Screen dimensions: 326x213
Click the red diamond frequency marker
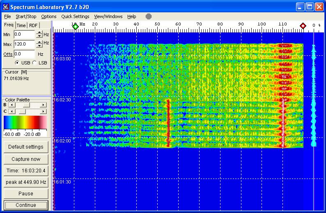[x=303, y=26]
